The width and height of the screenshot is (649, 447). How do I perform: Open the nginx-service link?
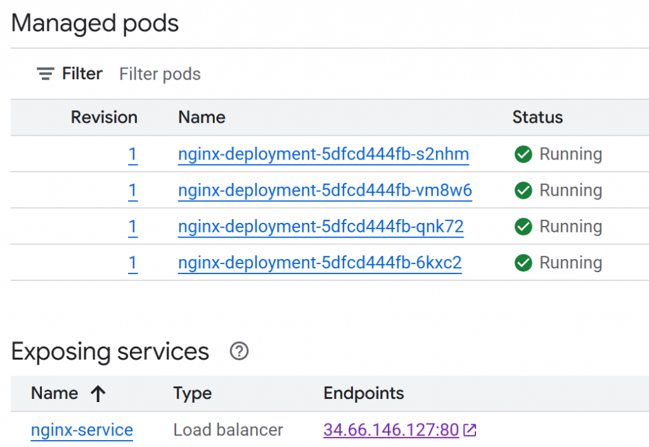82,431
